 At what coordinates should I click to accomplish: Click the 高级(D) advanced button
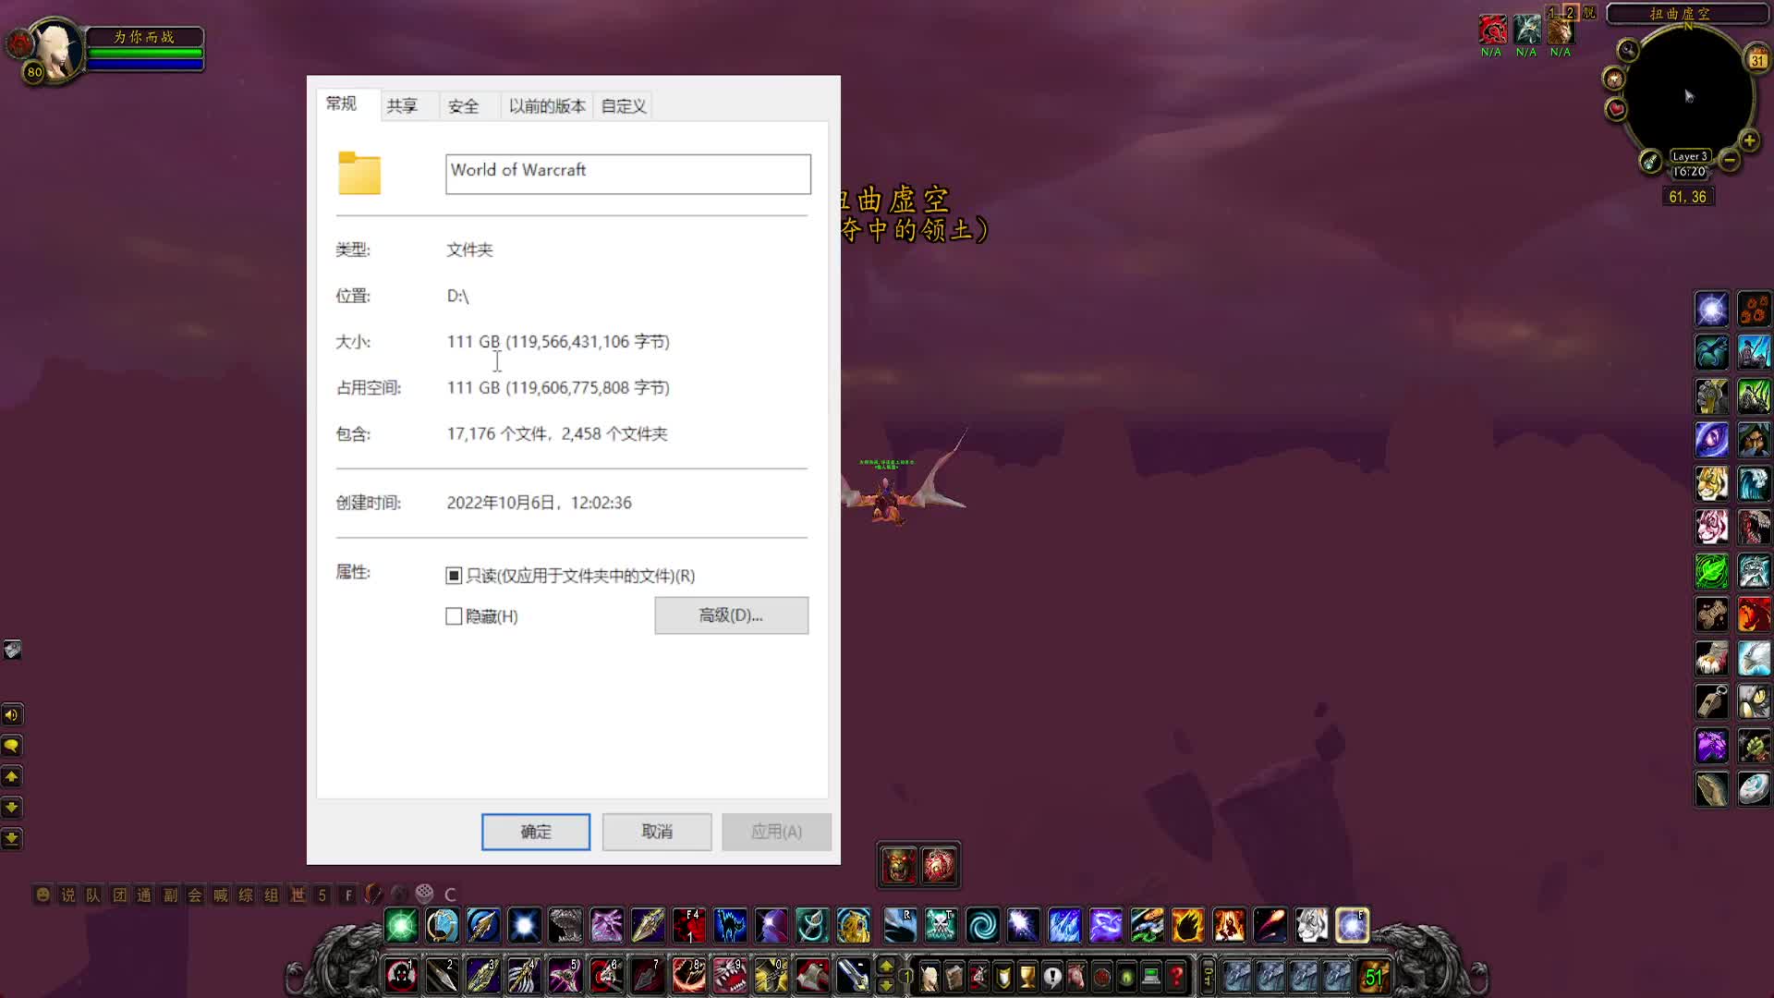tap(731, 615)
